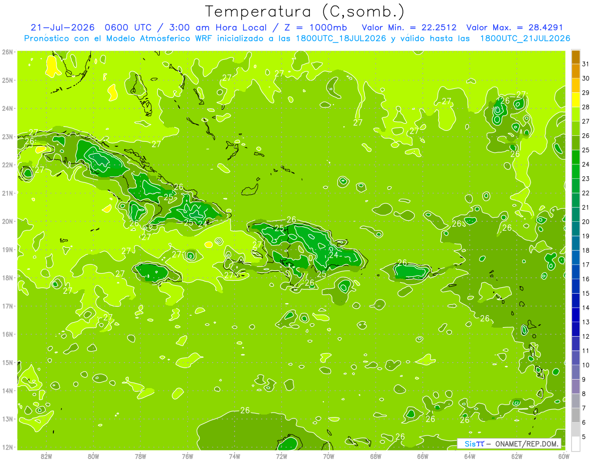The width and height of the screenshot is (599, 463).
Task: Click the 78W longitude axis label
Action: [140, 456]
